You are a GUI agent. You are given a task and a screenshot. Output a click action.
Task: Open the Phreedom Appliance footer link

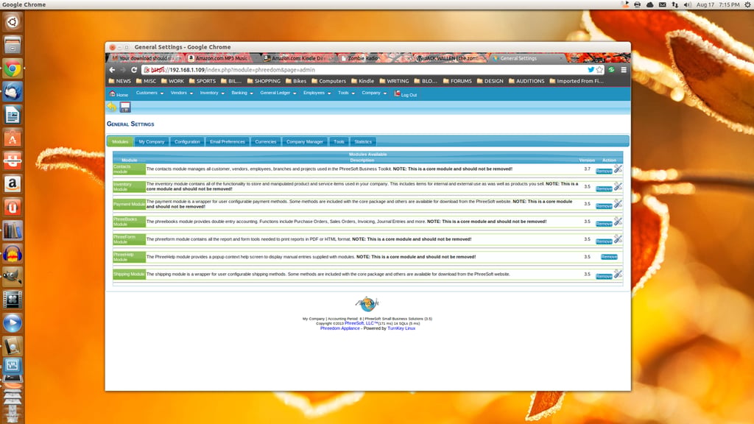click(x=340, y=328)
